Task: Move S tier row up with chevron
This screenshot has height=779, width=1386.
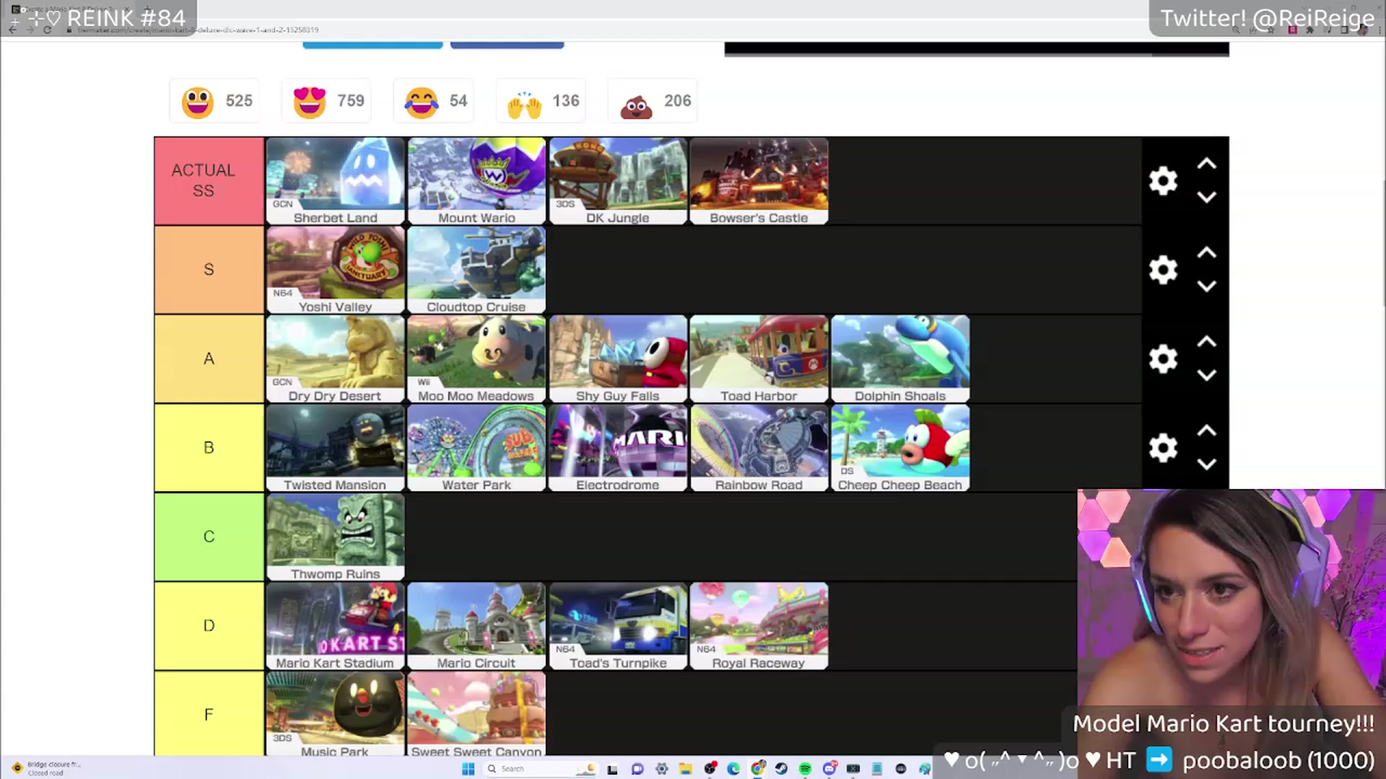Action: pyautogui.click(x=1206, y=253)
